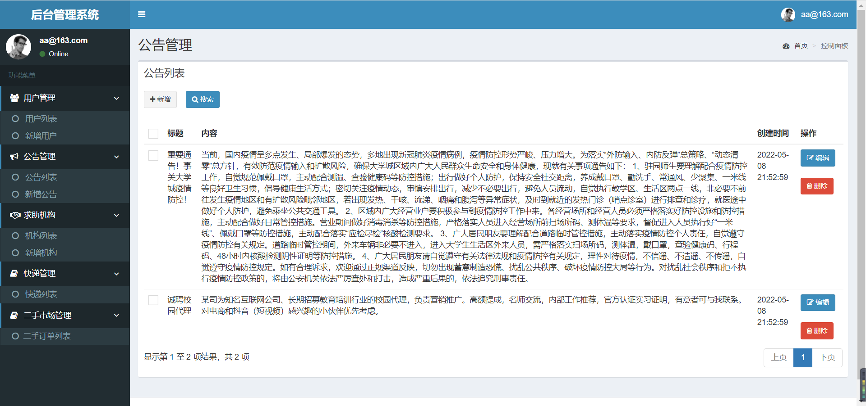Click the green Online status dot
The height and width of the screenshot is (406, 866).
pos(42,54)
